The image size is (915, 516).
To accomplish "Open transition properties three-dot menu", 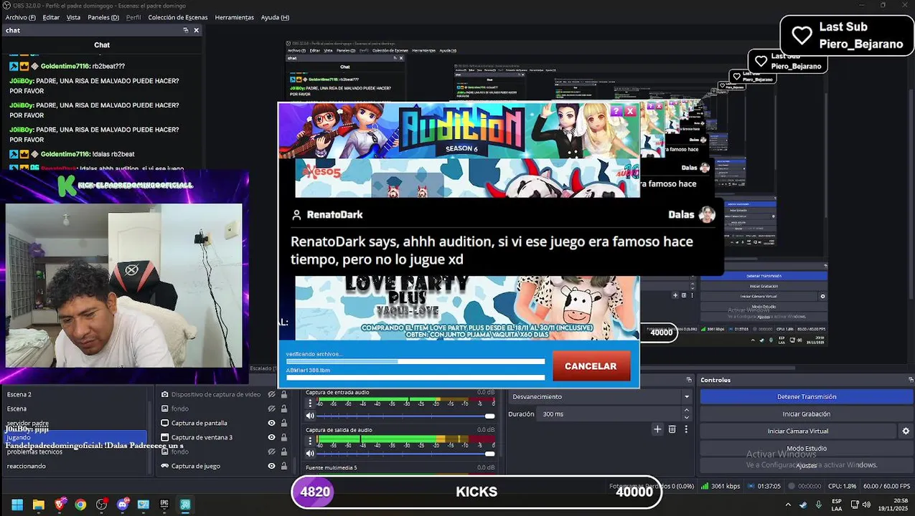I will click(686, 429).
